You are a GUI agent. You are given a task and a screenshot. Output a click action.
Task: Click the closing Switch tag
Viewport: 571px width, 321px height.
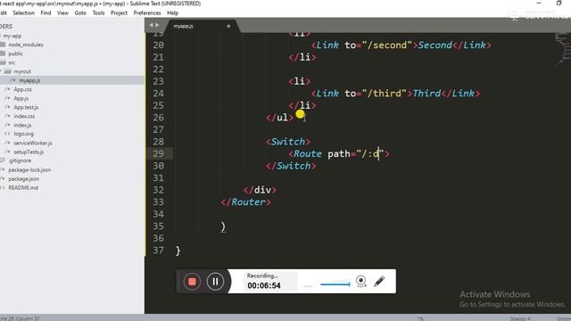coord(291,166)
